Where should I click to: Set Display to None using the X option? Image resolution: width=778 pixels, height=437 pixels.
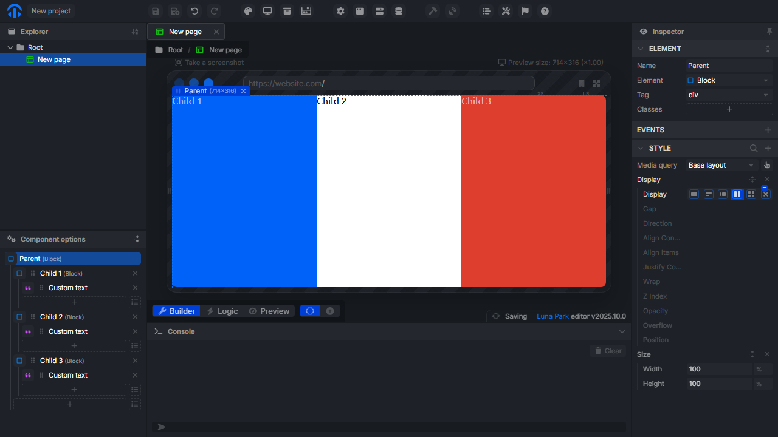click(x=766, y=194)
